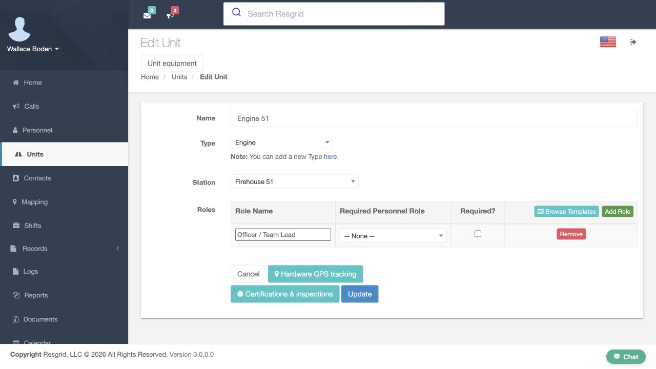Open Certifications & inspections

pos(285,294)
